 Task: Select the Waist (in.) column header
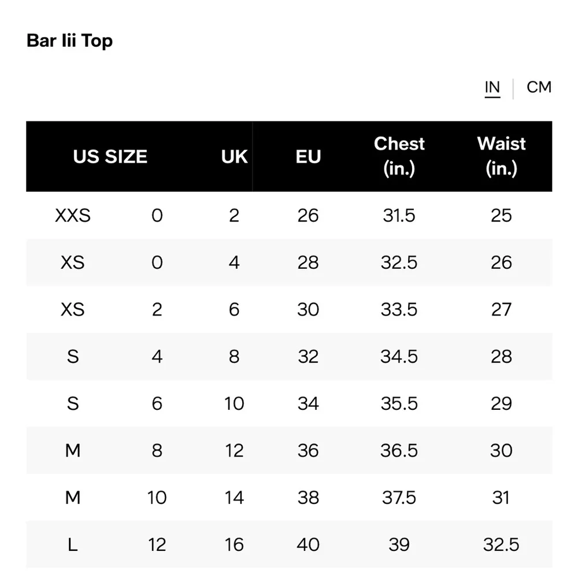click(x=501, y=156)
